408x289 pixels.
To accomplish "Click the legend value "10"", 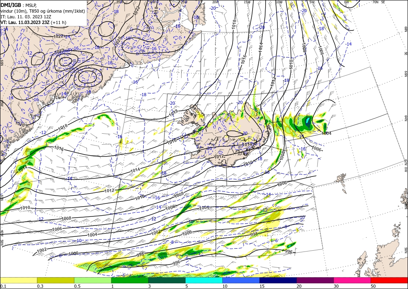I will click(x=225, y=286).
